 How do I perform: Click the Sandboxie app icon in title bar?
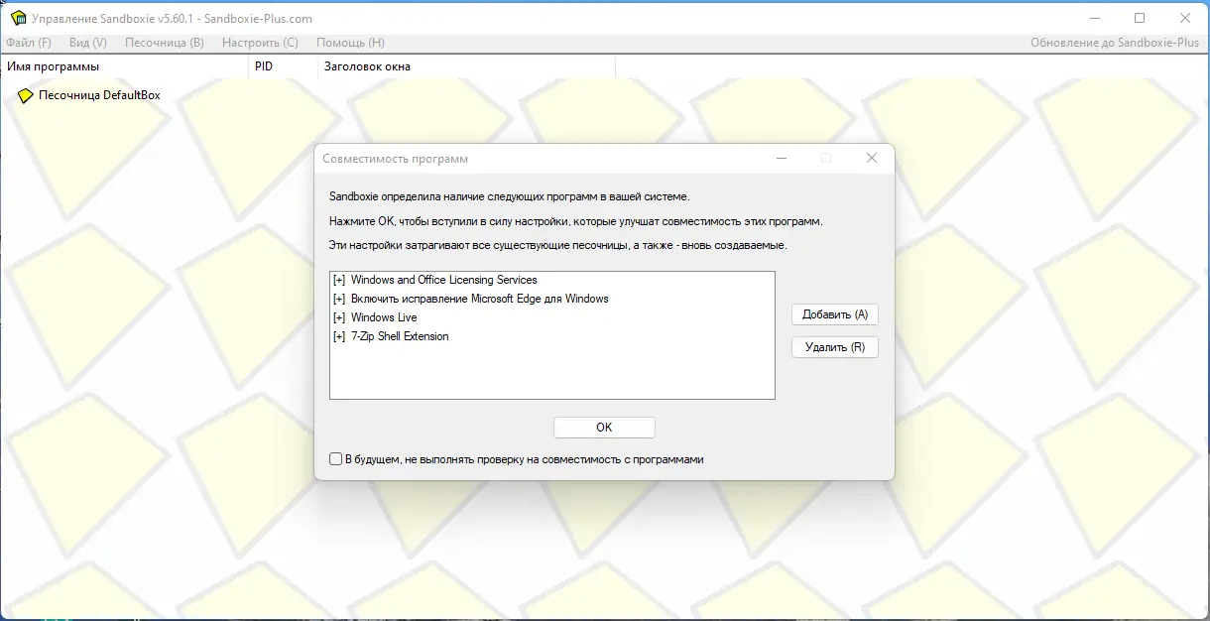click(x=18, y=18)
